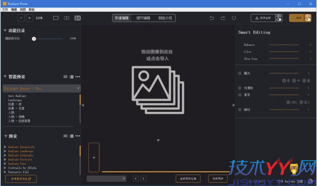The height and width of the screenshot is (186, 317).
Task: Collapse the 功能目录 section
Action: (5, 31)
